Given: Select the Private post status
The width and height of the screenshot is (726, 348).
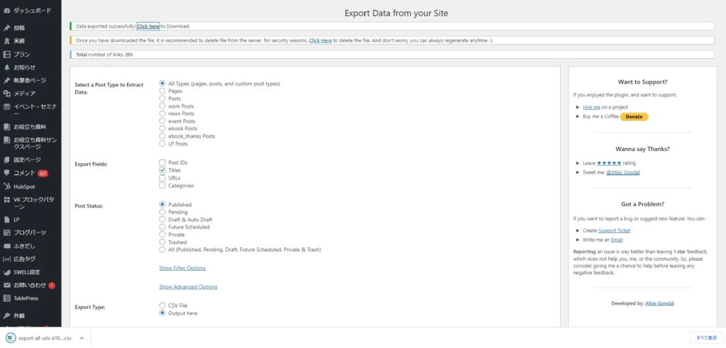Looking at the screenshot, I should (162, 235).
